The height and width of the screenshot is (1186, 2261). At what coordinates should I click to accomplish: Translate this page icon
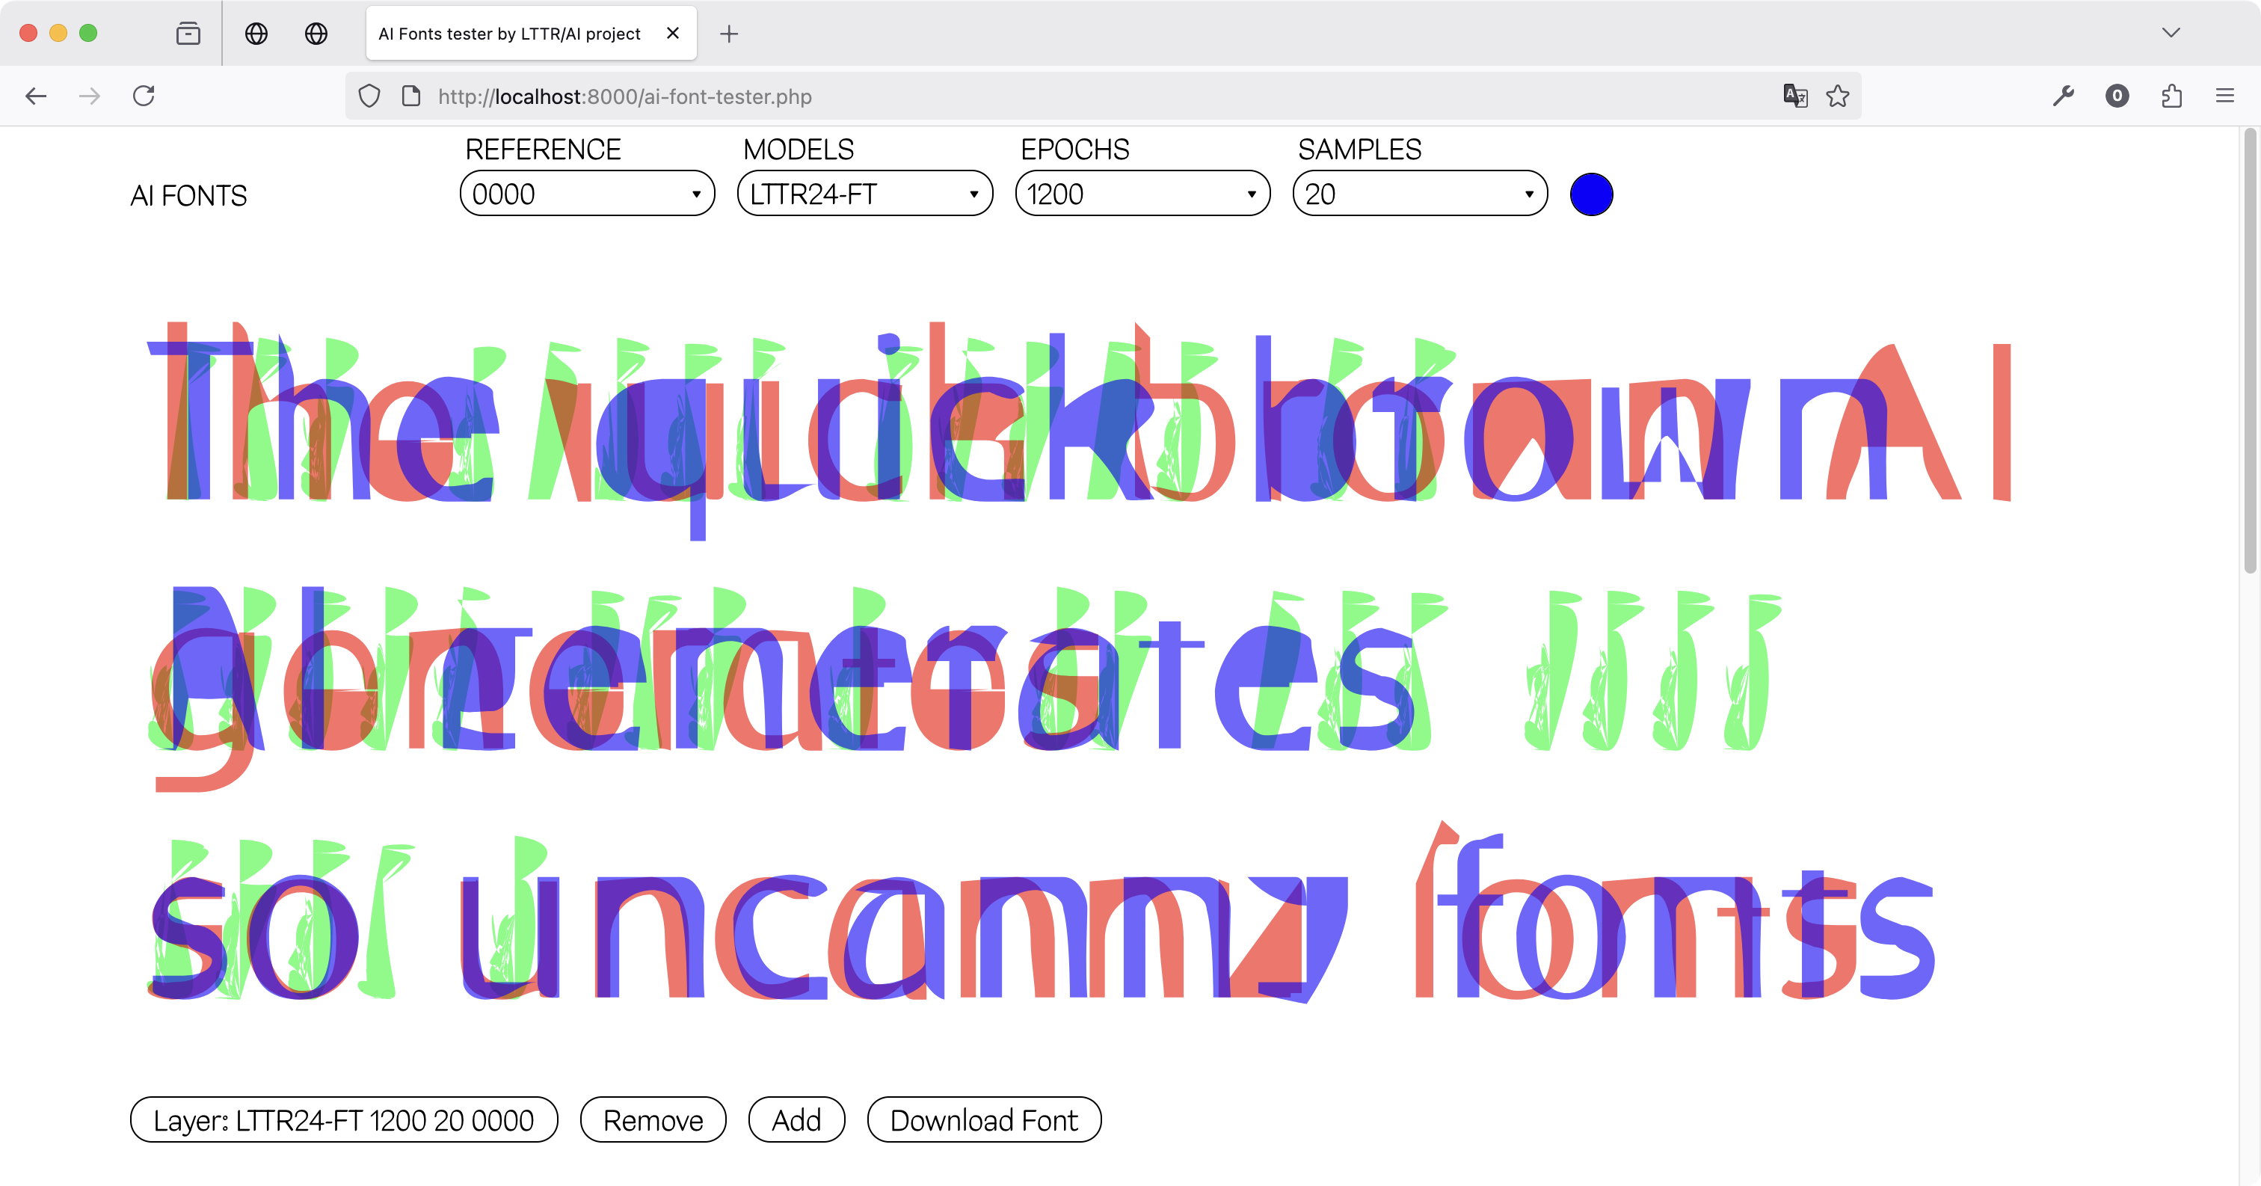pos(1795,96)
